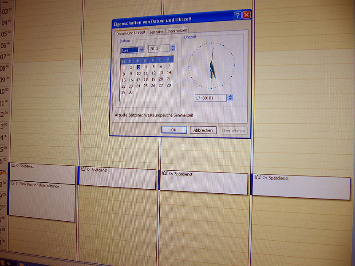Switch to the Zeitzone tab
The height and width of the screenshot is (266, 355).
tap(156, 31)
